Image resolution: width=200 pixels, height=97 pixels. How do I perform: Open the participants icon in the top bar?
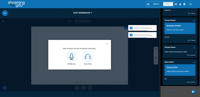tap(176, 4)
